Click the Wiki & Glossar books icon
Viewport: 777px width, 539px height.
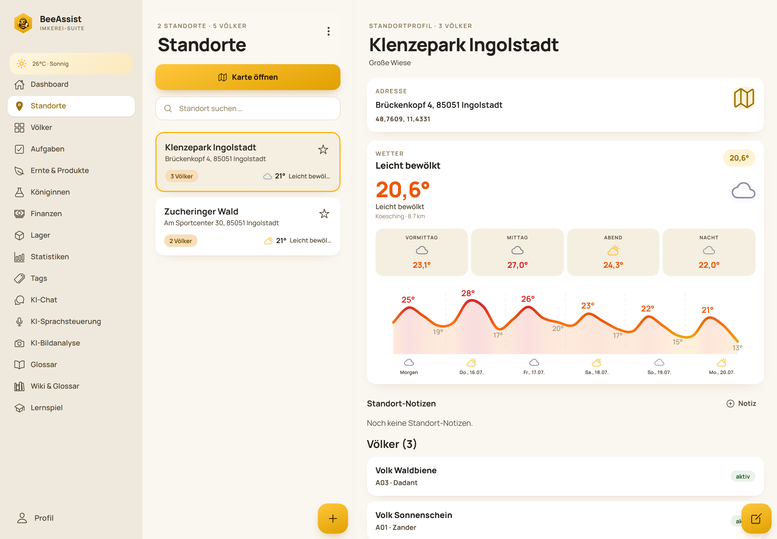pos(19,386)
